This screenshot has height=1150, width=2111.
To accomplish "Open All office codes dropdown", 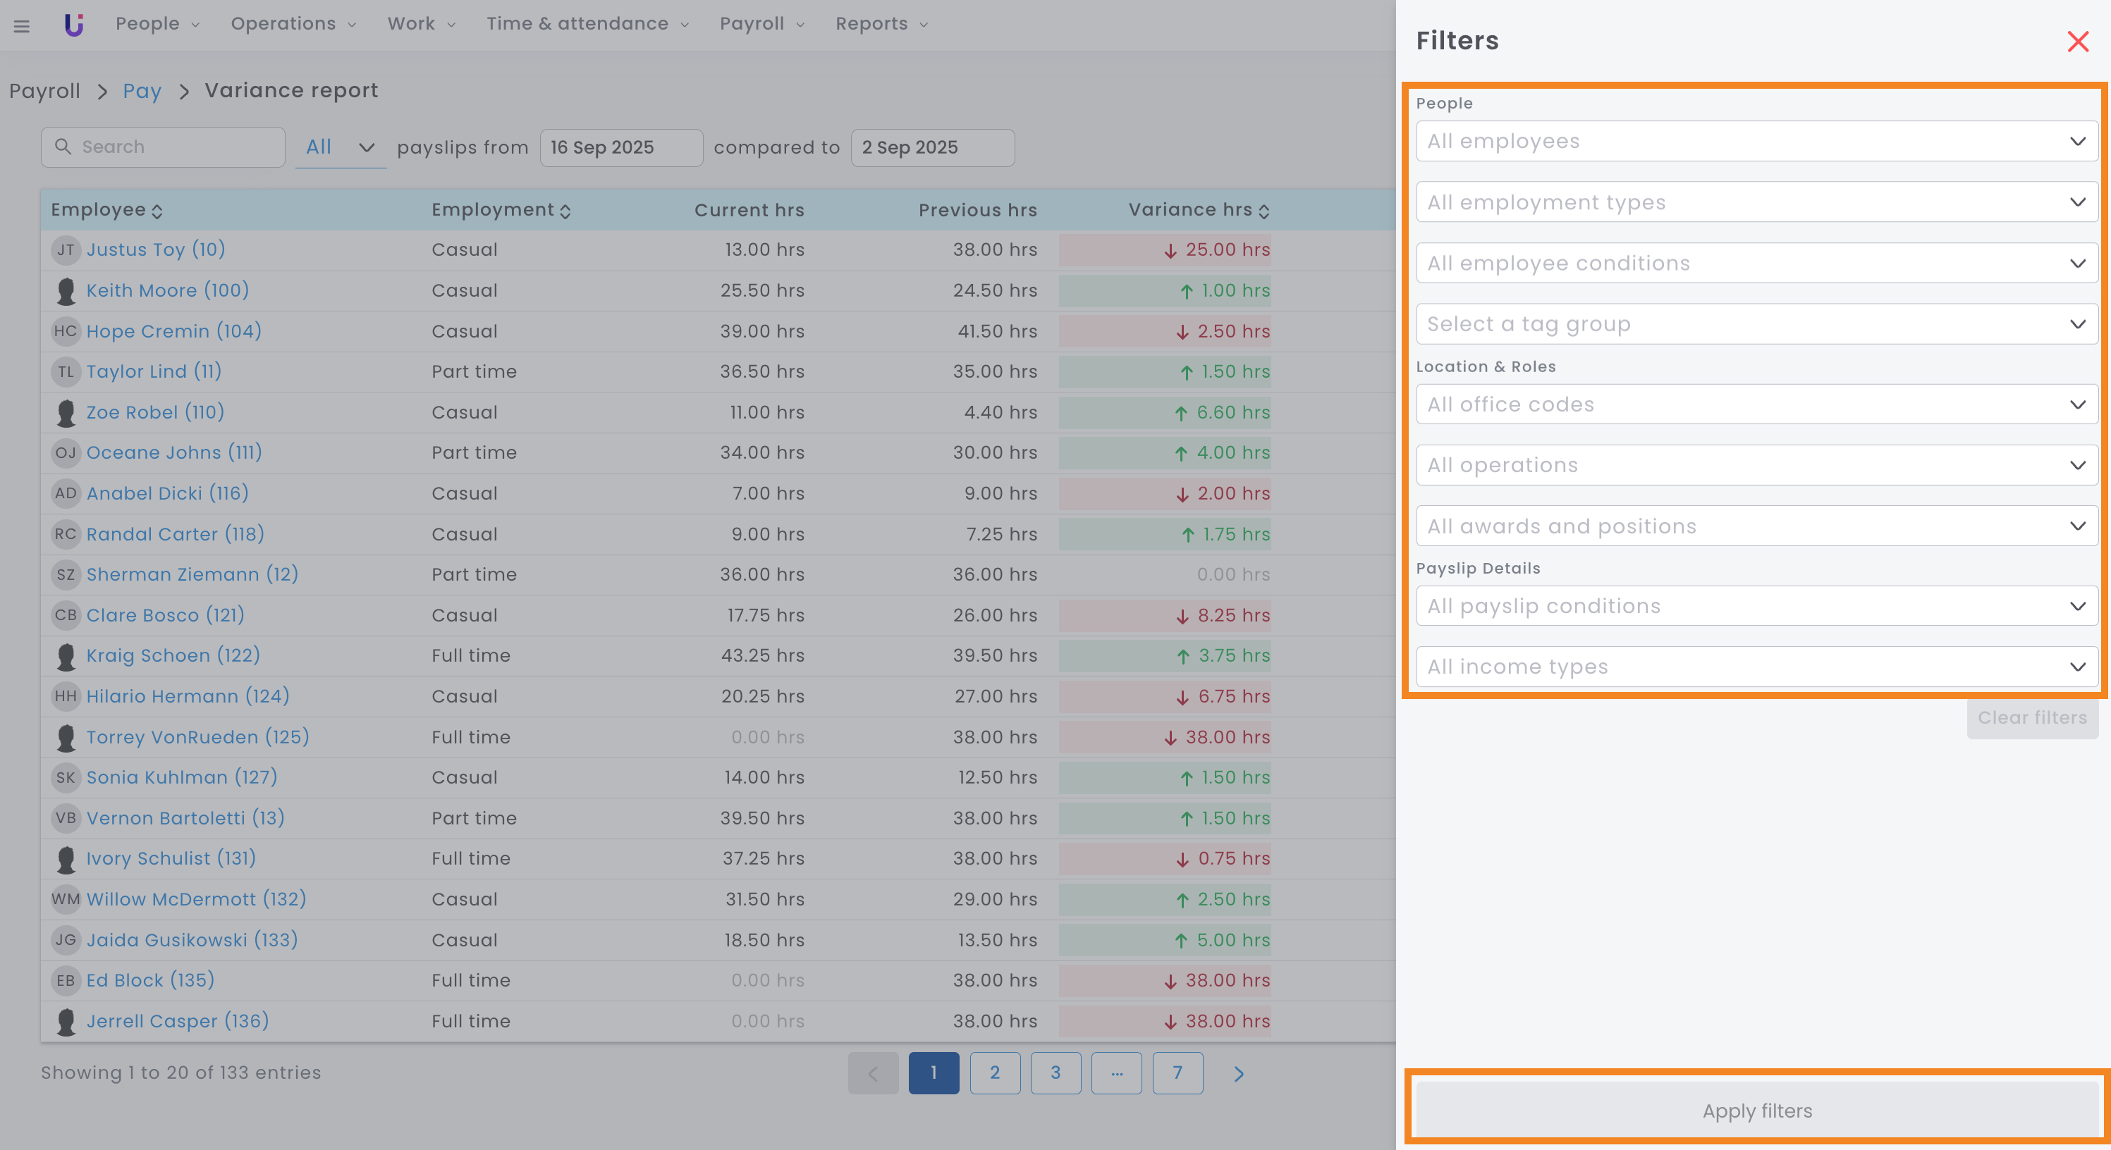I will tap(1756, 404).
